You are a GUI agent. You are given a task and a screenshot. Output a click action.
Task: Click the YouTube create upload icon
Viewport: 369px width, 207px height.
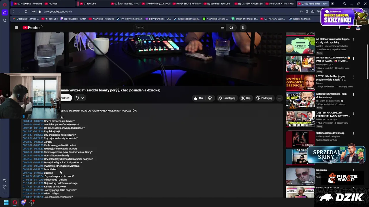[x=339, y=28]
